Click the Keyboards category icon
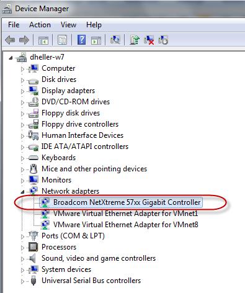Viewport: 245px width, 293px height. pyautogui.click(x=33, y=158)
